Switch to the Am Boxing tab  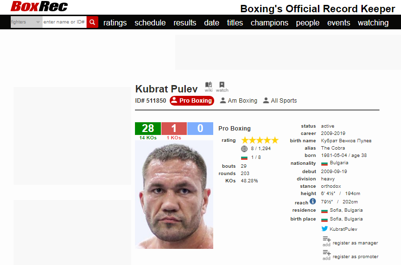[x=238, y=101]
